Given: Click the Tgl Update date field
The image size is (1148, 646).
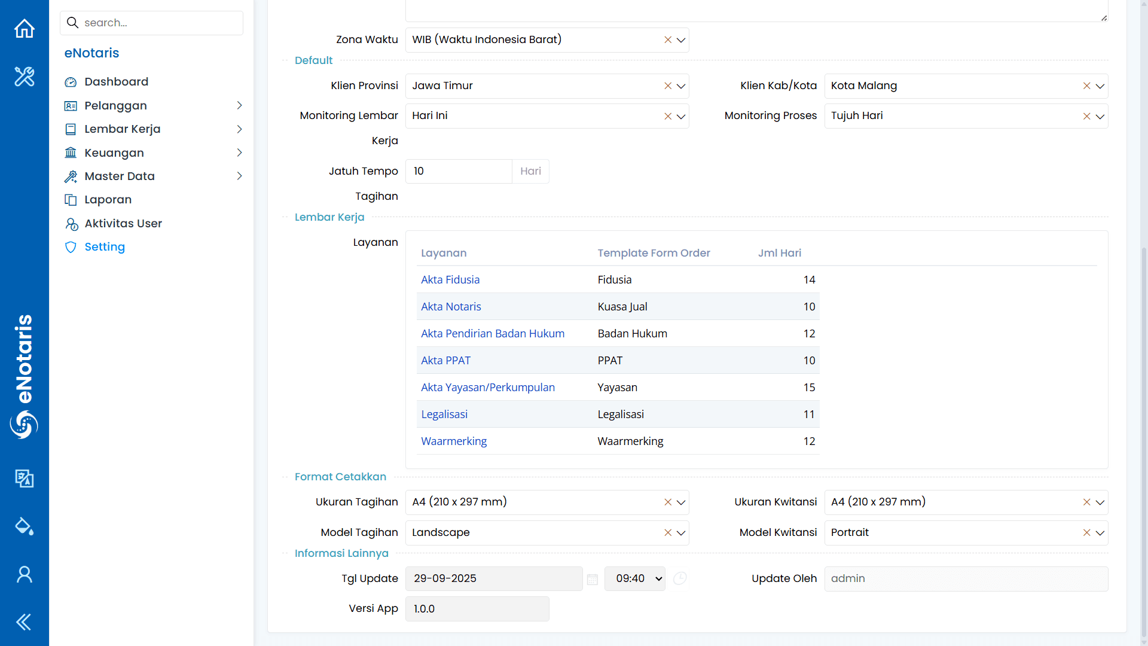Looking at the screenshot, I should [x=494, y=578].
